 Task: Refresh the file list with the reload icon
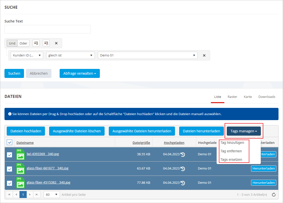274,195
